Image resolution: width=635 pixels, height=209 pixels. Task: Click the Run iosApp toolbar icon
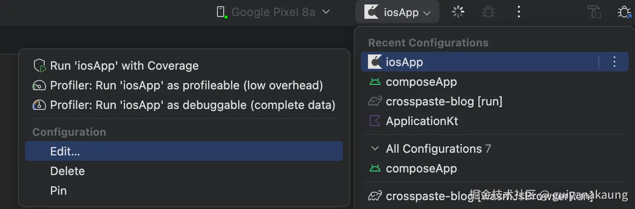458,12
